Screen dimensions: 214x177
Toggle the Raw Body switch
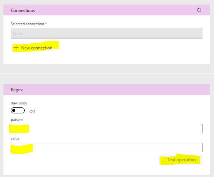click(18, 110)
